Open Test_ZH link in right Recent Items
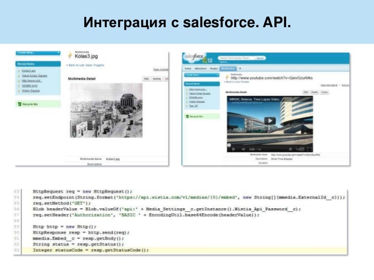The height and width of the screenshot is (280, 374). point(194,106)
